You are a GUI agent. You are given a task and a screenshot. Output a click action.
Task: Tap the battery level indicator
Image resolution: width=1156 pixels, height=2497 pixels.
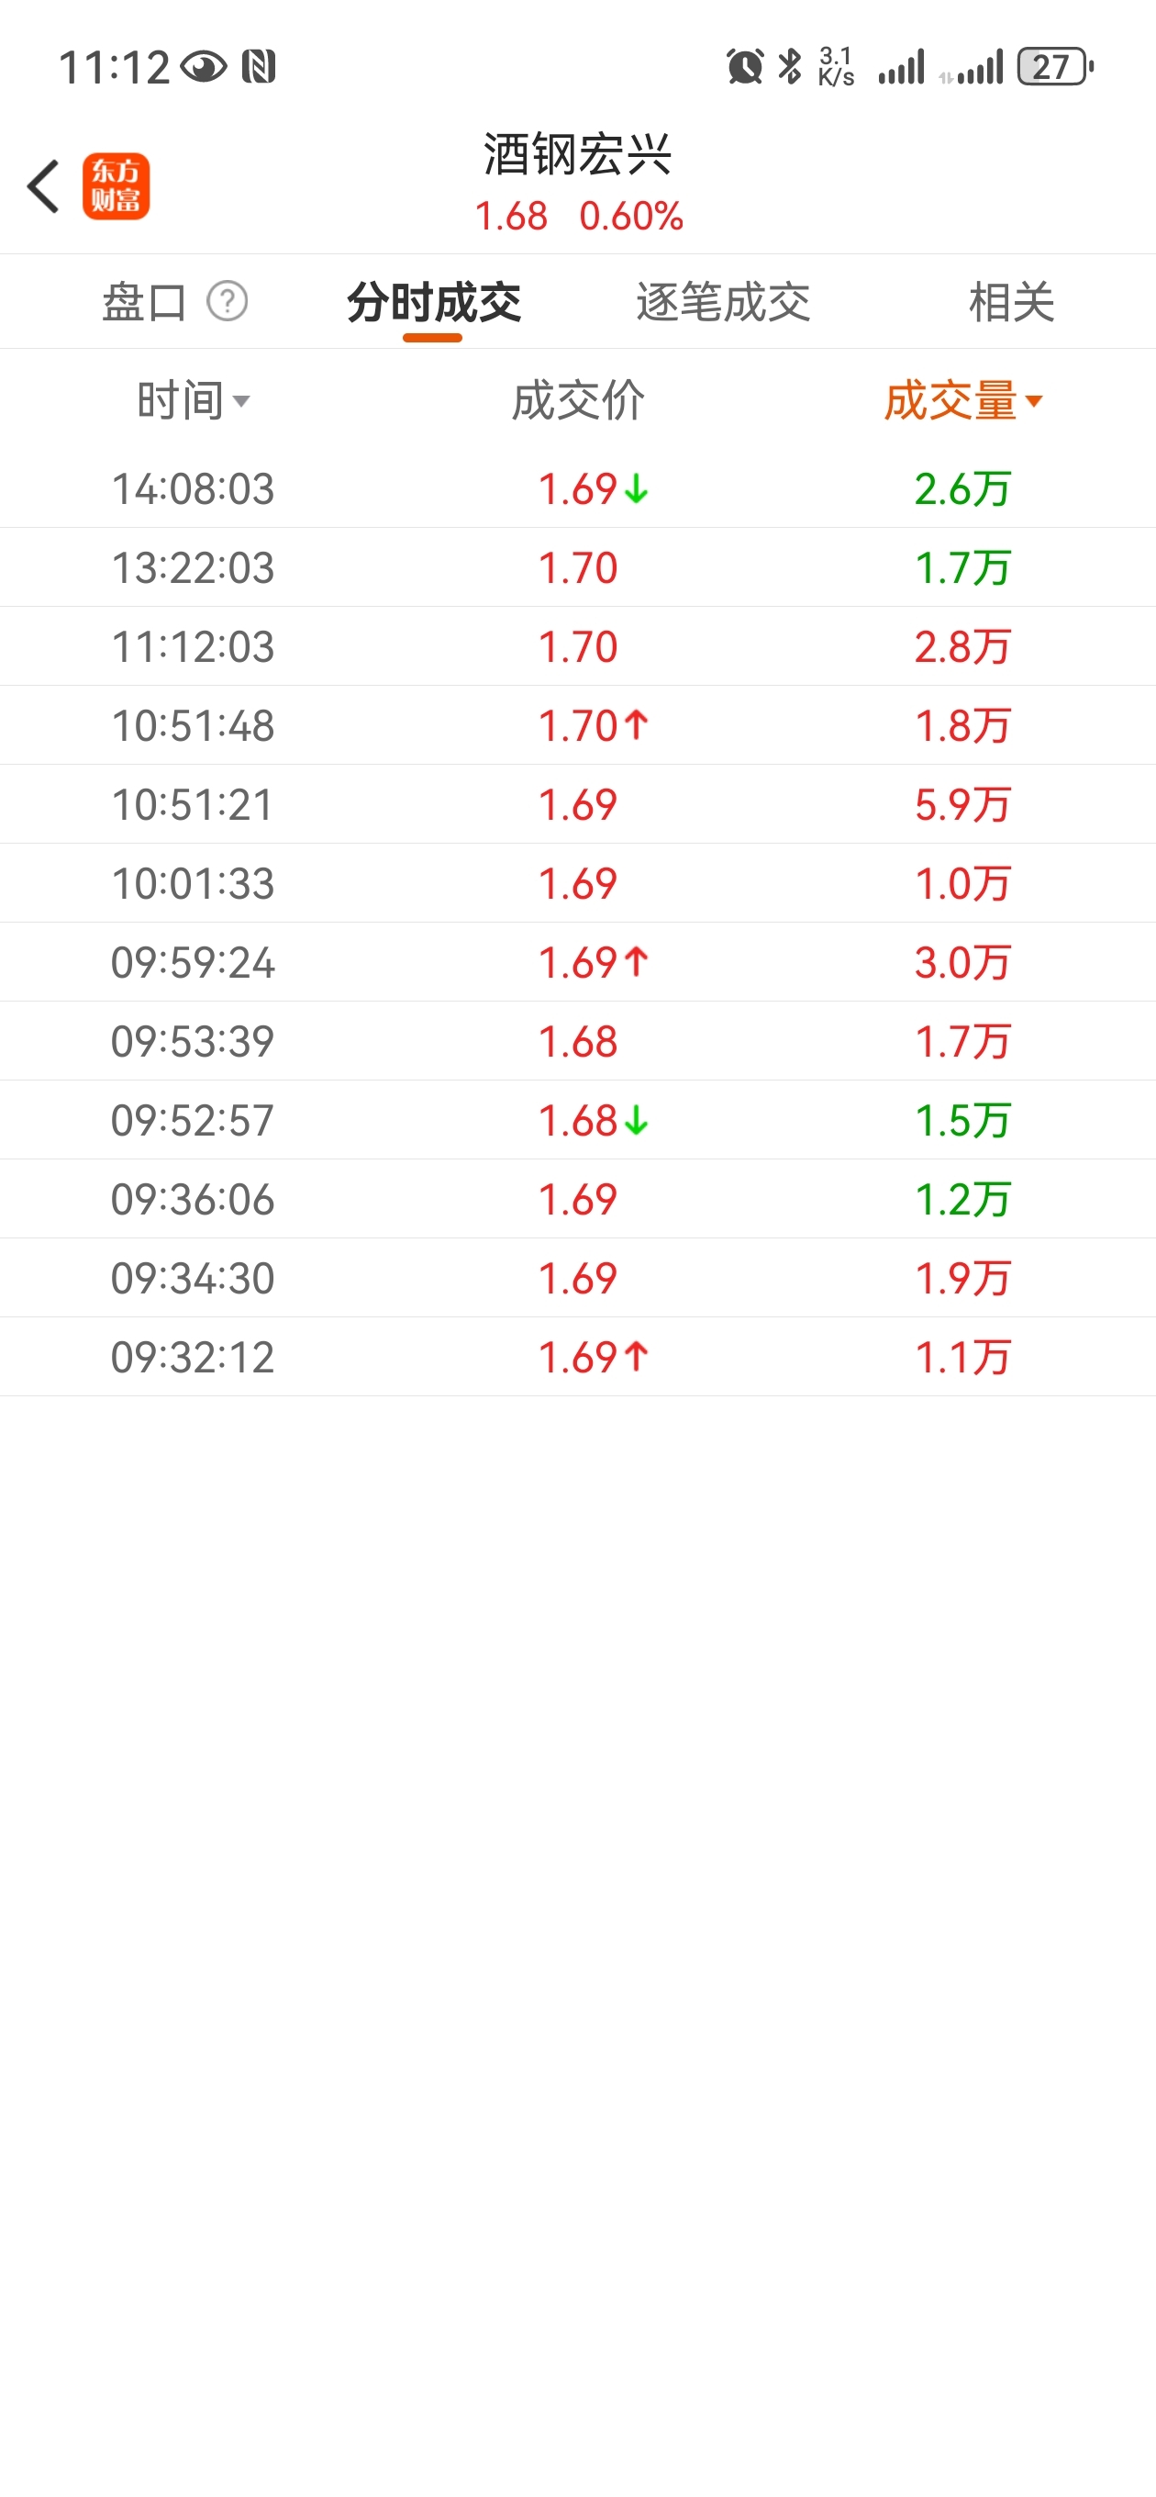(1054, 67)
